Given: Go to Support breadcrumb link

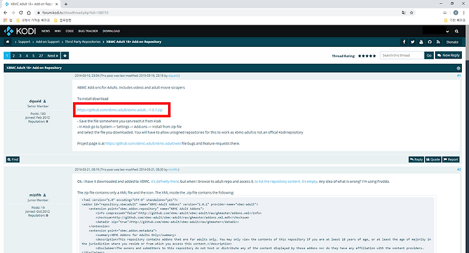Looking at the screenshot, I should 24,42.
